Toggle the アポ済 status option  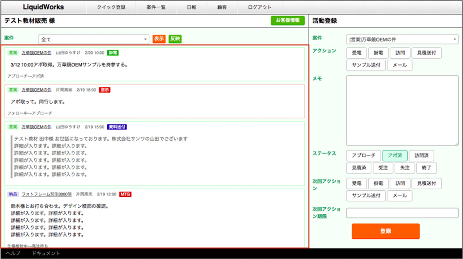395,156
